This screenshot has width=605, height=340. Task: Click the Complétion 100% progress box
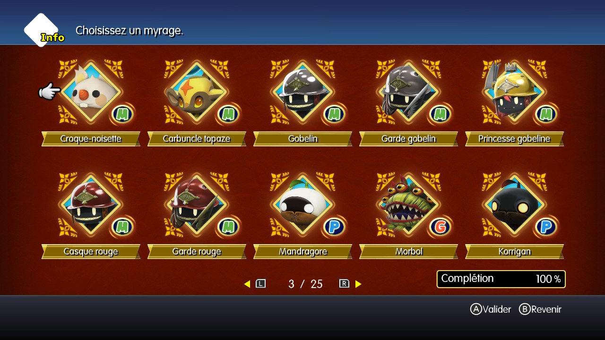coord(501,279)
